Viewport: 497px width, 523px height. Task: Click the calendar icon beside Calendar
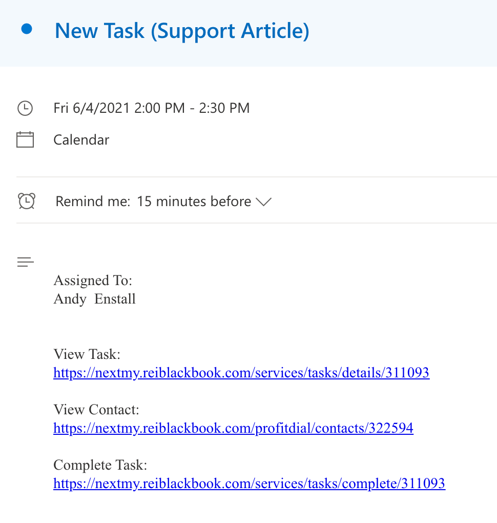point(25,139)
